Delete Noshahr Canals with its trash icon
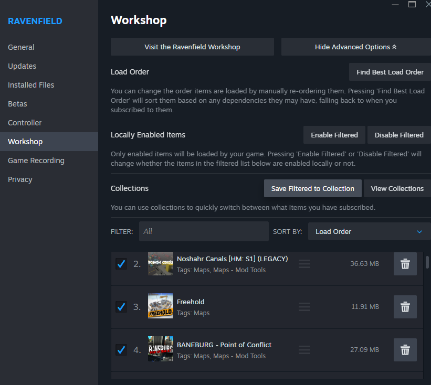The height and width of the screenshot is (385, 431). click(405, 264)
